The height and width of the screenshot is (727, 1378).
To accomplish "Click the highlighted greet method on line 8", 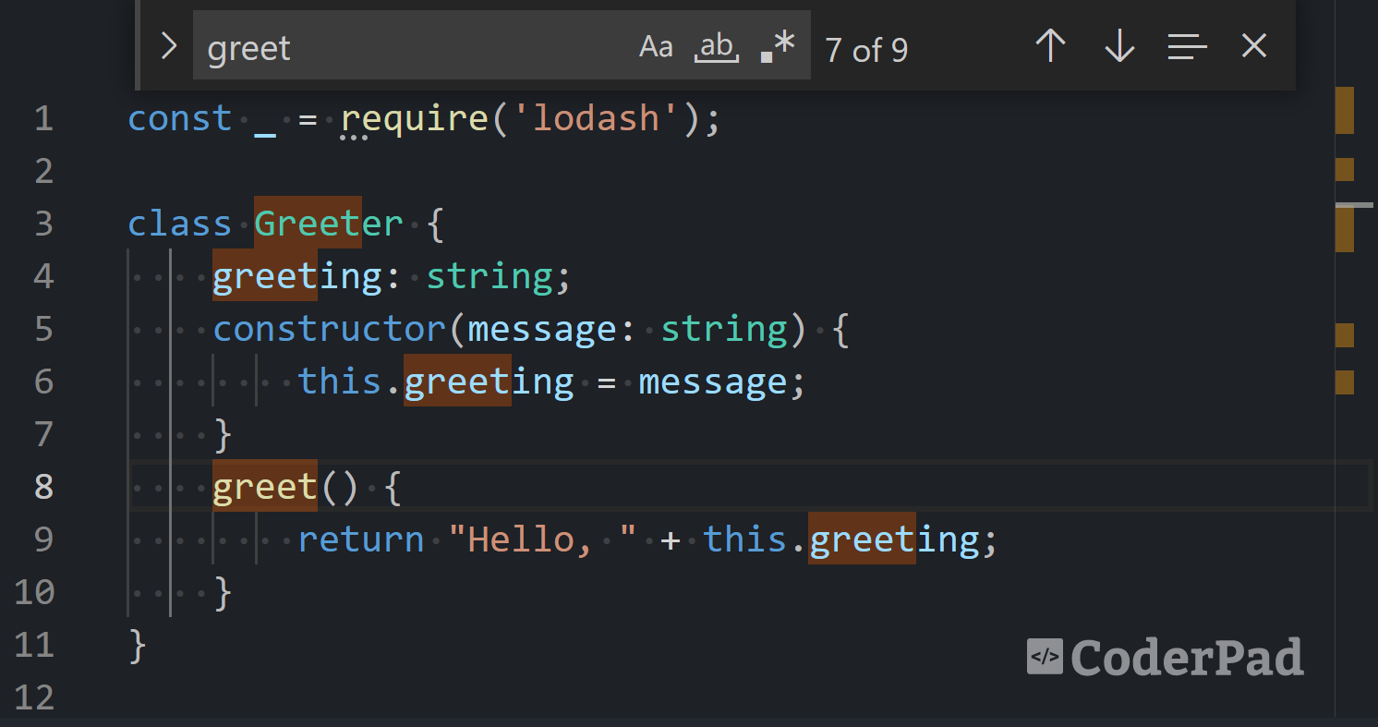I will 265,486.
